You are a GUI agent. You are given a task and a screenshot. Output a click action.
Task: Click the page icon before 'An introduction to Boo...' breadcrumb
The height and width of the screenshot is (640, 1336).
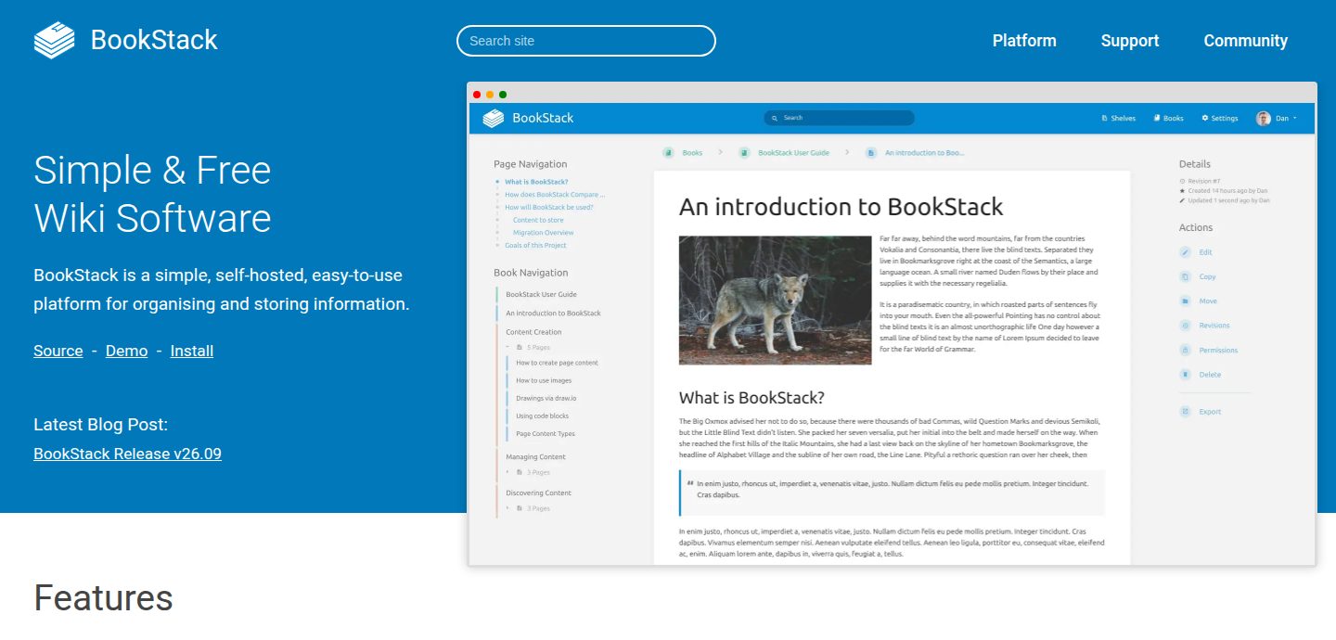[871, 152]
